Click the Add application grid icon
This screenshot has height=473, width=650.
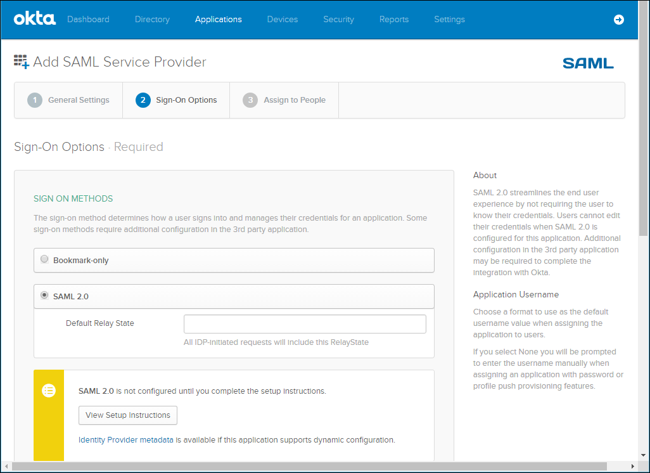coord(21,62)
